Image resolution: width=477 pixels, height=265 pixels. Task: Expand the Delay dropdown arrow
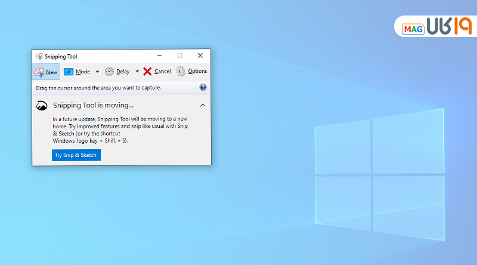[x=137, y=72]
